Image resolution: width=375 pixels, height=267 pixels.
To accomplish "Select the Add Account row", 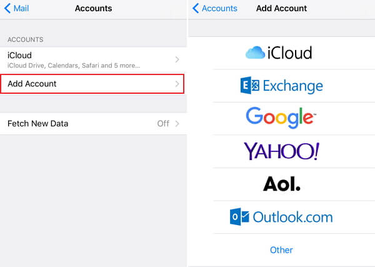I will (x=87, y=84).
